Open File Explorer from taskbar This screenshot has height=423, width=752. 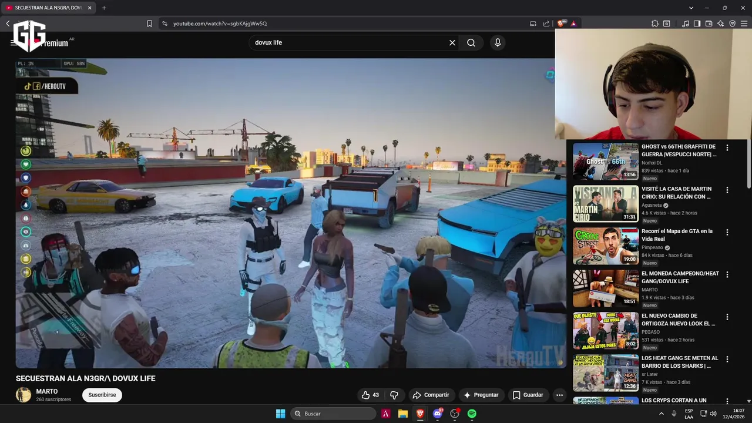pos(402,414)
